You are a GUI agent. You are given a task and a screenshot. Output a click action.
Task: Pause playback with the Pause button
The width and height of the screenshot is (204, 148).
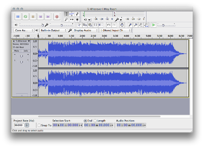18,17
